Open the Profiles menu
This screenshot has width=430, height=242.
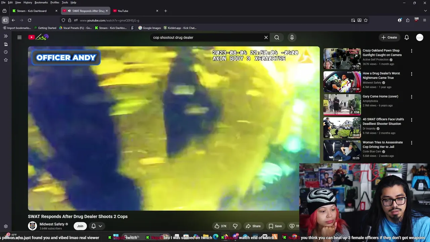point(55,2)
